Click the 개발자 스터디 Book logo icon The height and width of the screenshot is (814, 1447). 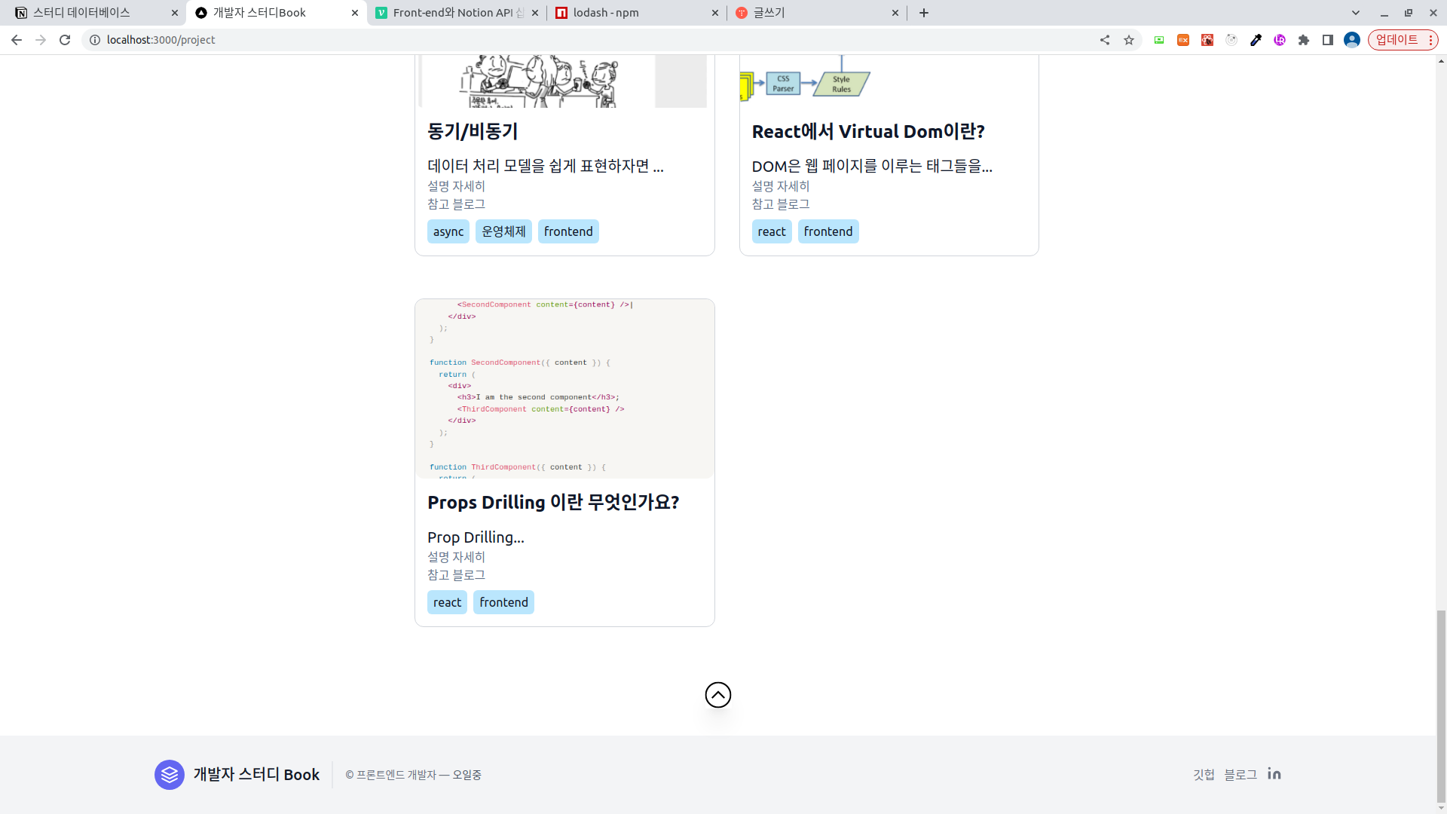[170, 775]
